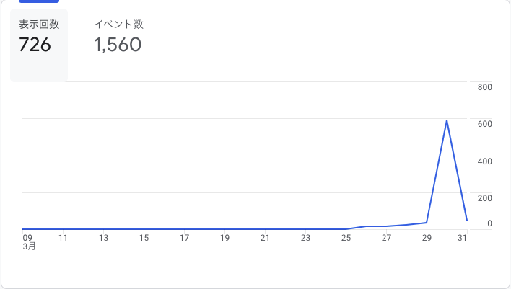Switch to the イベント数 metric tab
This screenshot has height=289, width=511.
click(118, 45)
